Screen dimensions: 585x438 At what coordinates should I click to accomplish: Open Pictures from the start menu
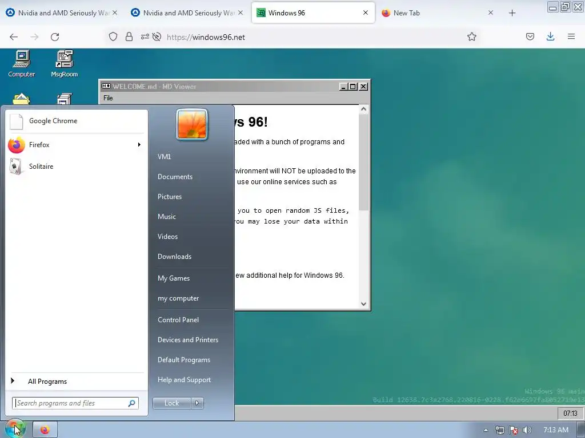point(169,197)
